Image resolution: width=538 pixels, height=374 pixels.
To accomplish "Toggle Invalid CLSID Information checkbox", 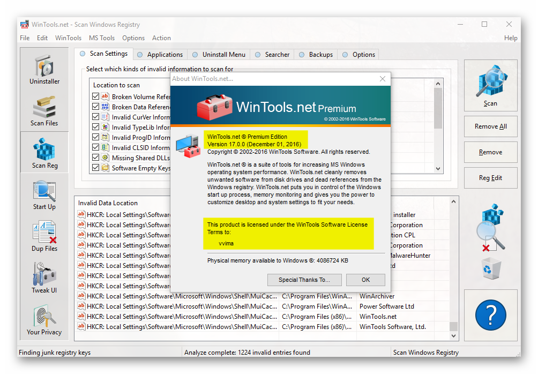I will click(96, 147).
